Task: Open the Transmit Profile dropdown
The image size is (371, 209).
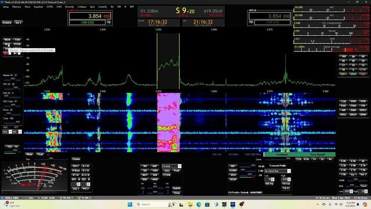Action: click(278, 171)
